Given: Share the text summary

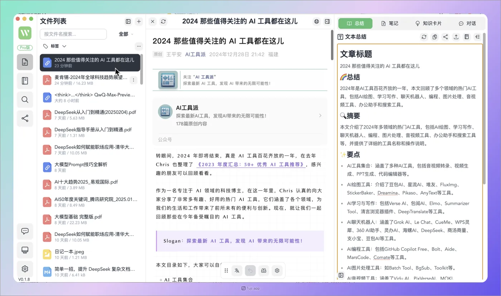Looking at the screenshot, I should click(446, 37).
